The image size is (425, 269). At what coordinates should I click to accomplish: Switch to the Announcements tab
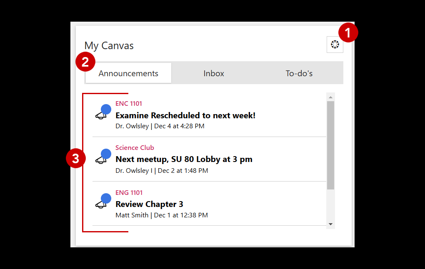pos(128,73)
